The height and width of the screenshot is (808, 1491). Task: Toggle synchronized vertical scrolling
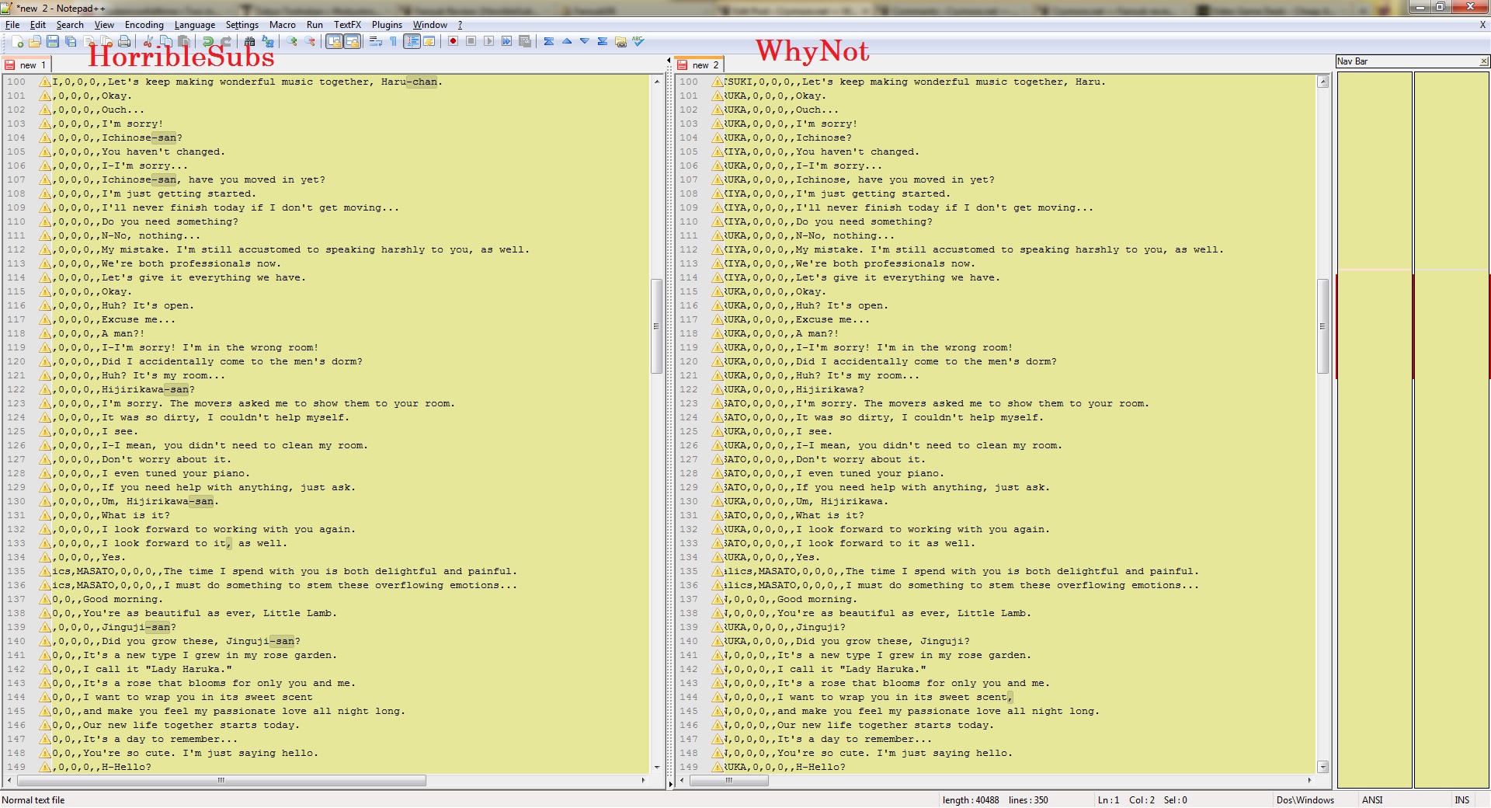point(334,41)
